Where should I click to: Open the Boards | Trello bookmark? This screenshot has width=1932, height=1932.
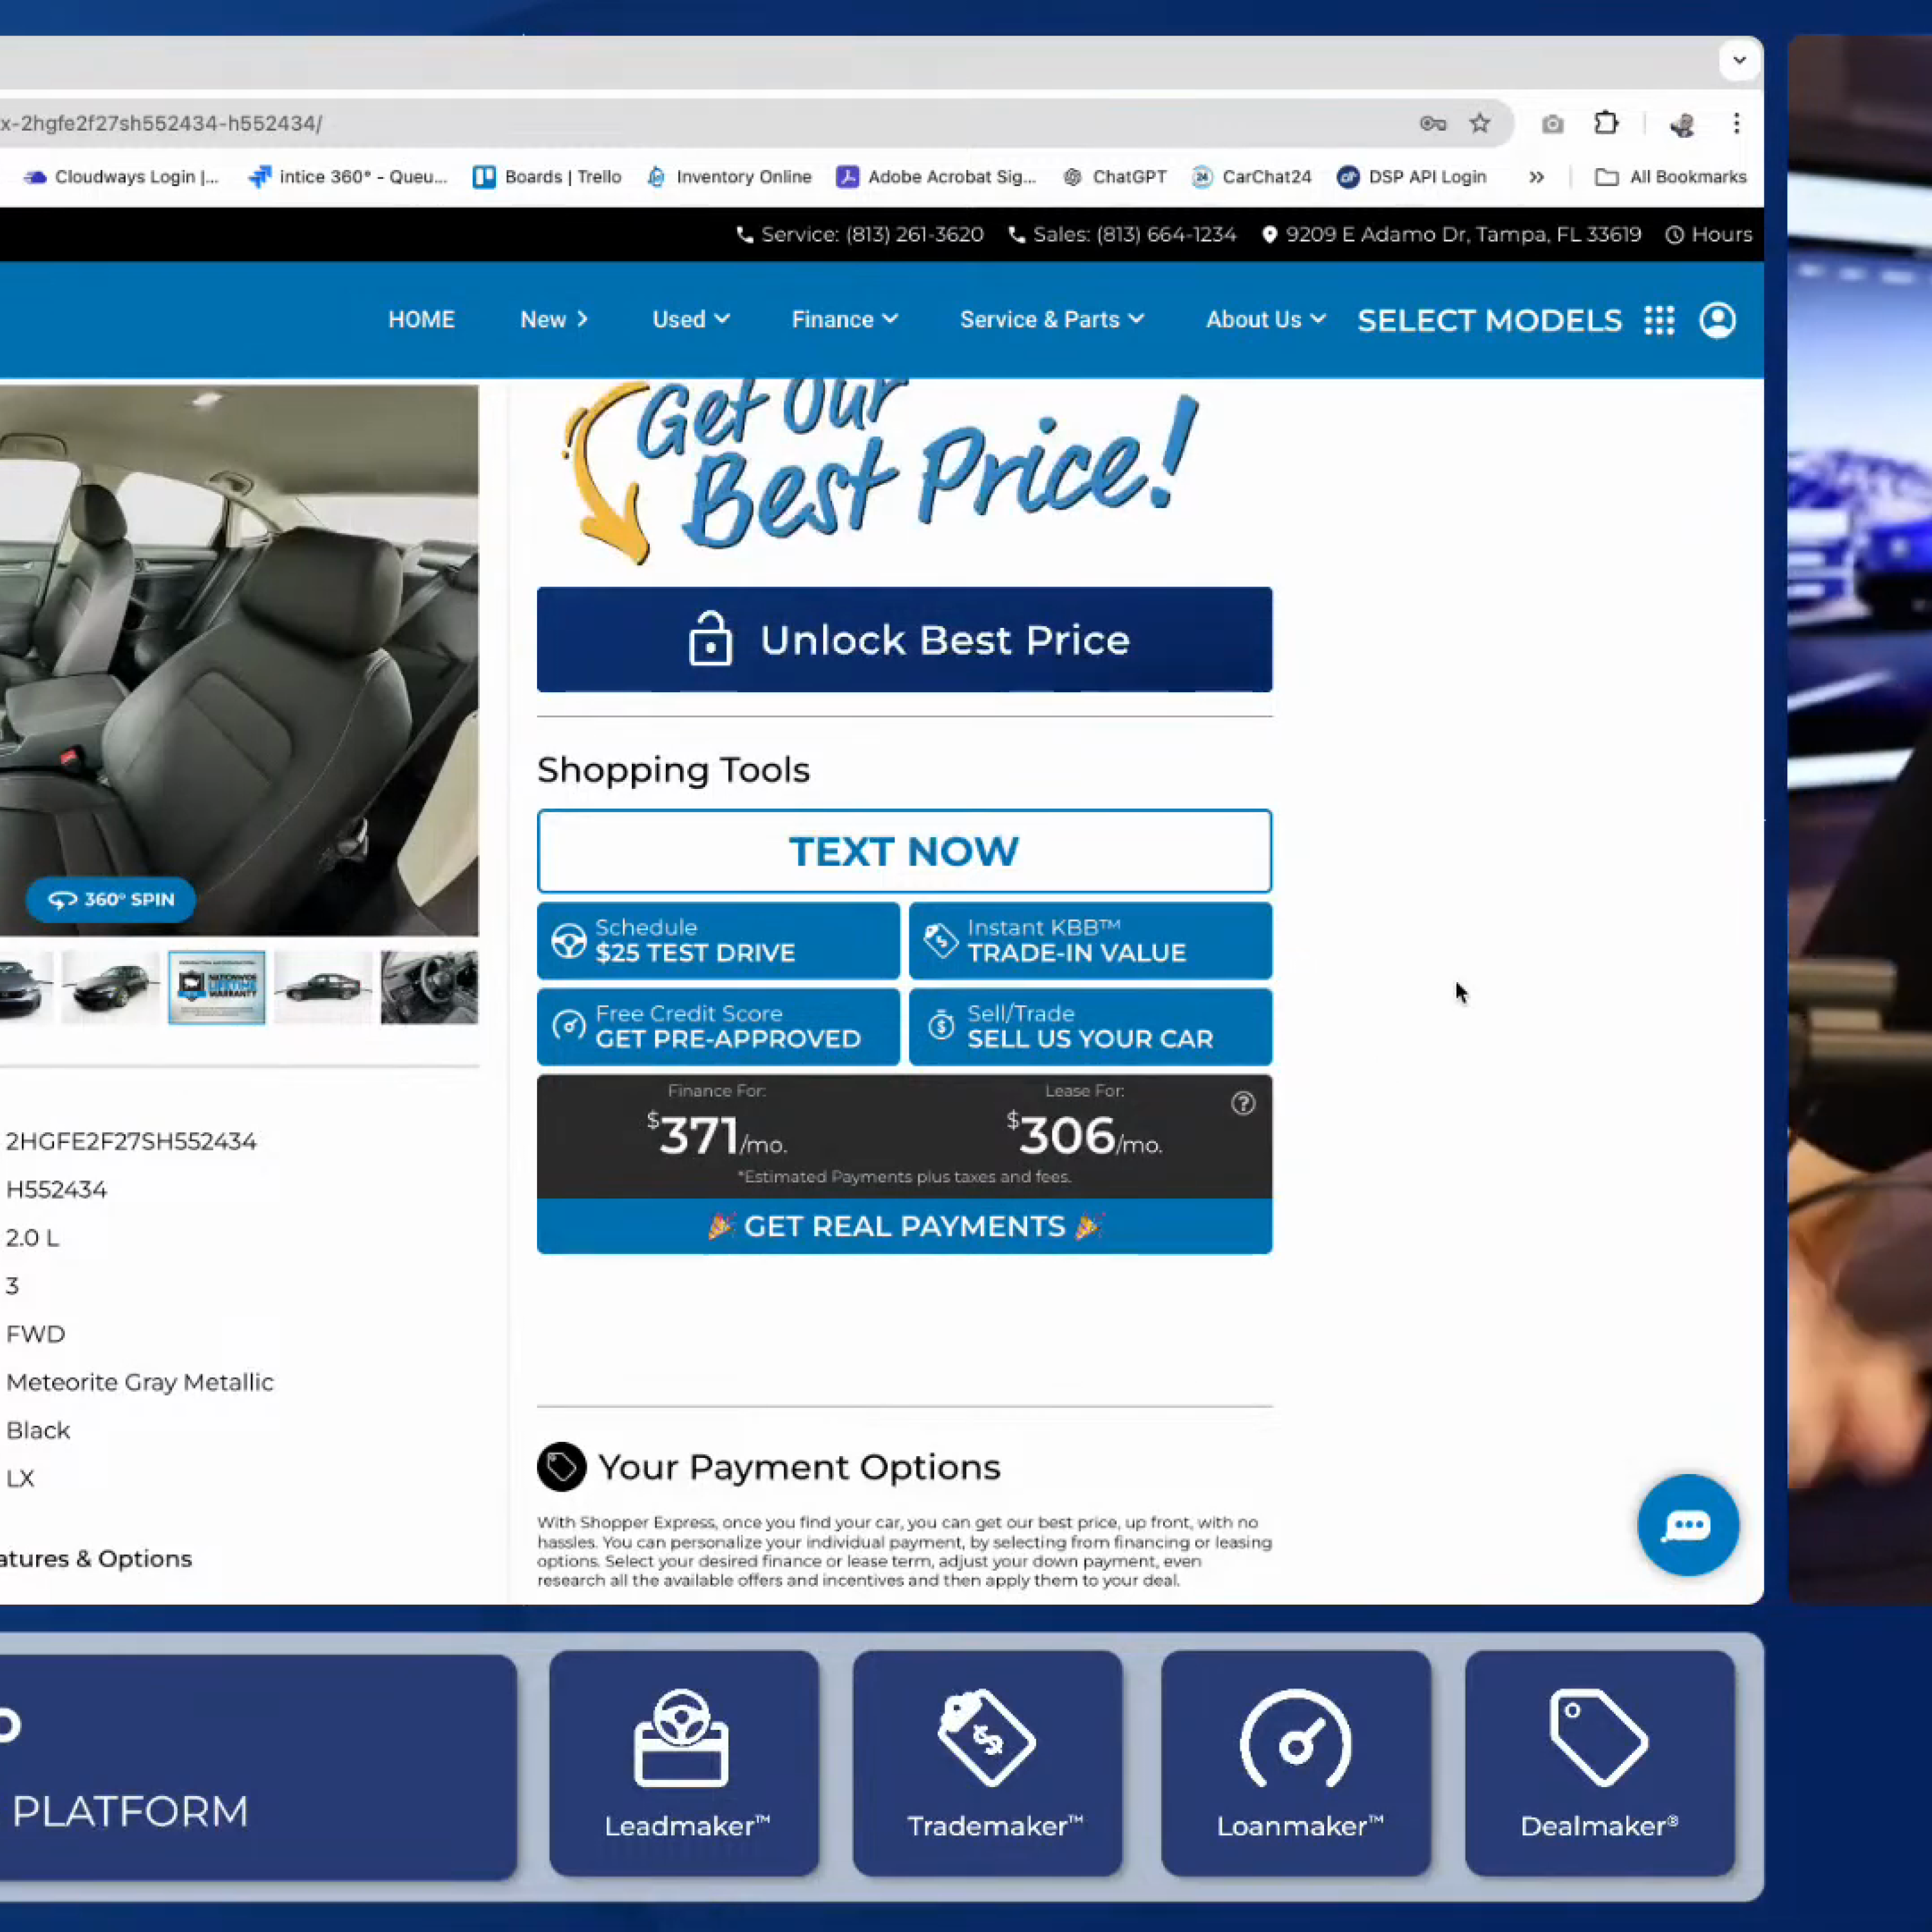pyautogui.click(x=547, y=177)
